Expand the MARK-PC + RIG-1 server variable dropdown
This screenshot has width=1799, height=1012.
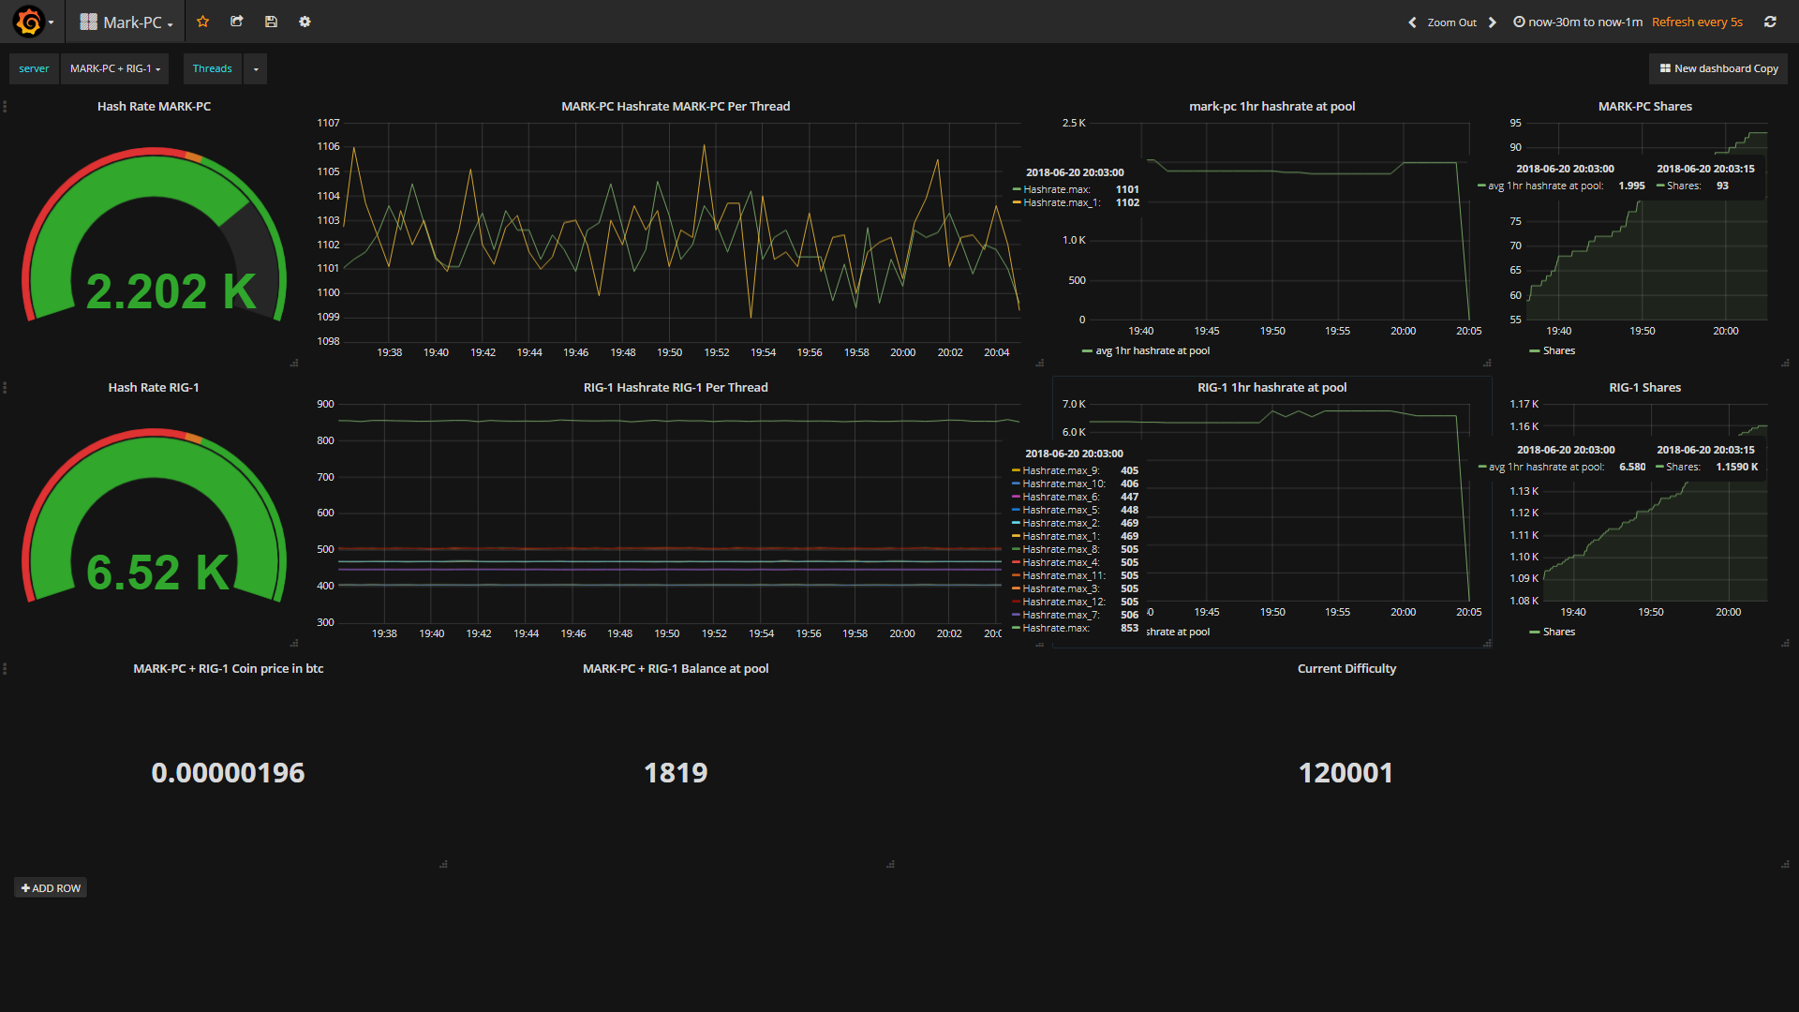click(x=115, y=68)
